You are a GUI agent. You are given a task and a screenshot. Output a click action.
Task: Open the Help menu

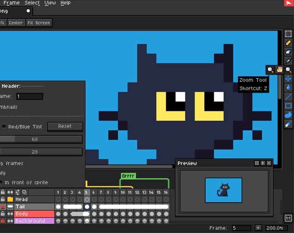pos(65,3)
